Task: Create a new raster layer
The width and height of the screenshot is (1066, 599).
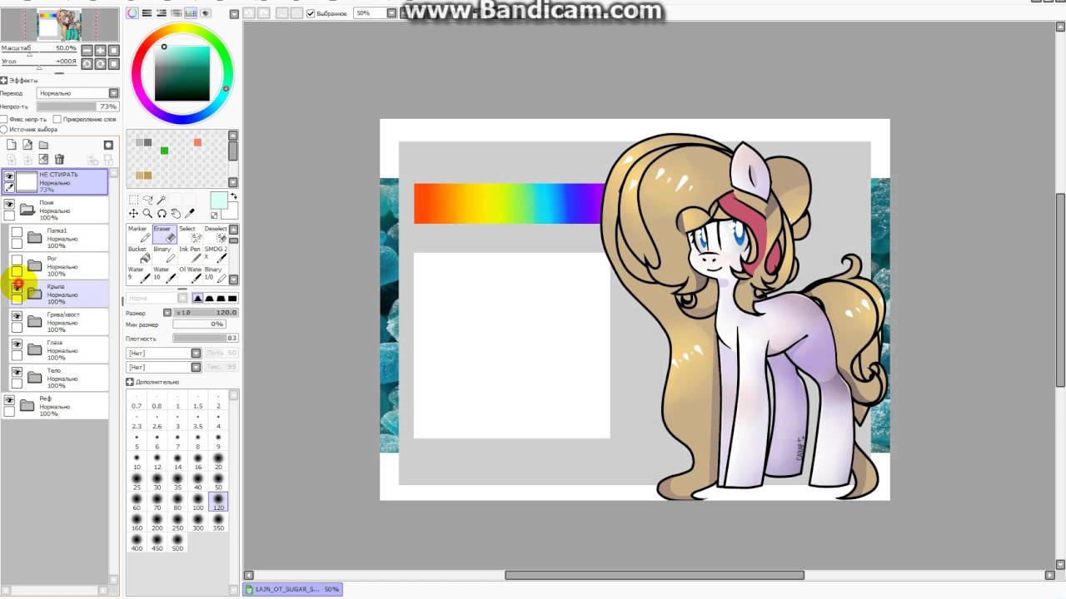Action: [12, 145]
